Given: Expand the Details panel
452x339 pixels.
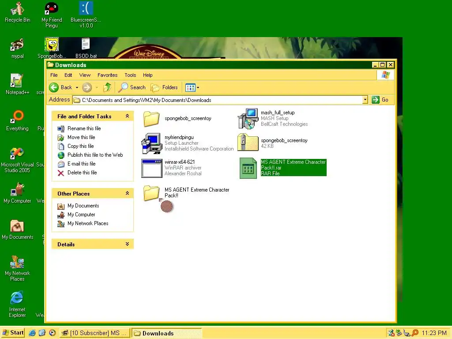Looking at the screenshot, I should point(127,244).
